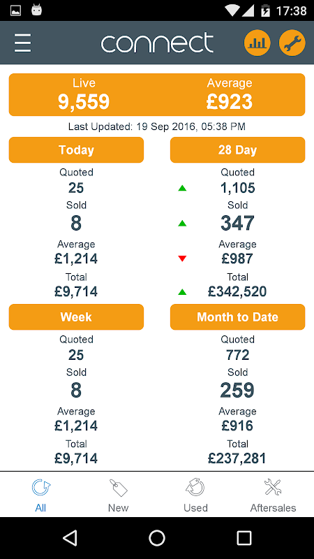
Task: Click the green arrow beside £342,520
Action: point(182,292)
